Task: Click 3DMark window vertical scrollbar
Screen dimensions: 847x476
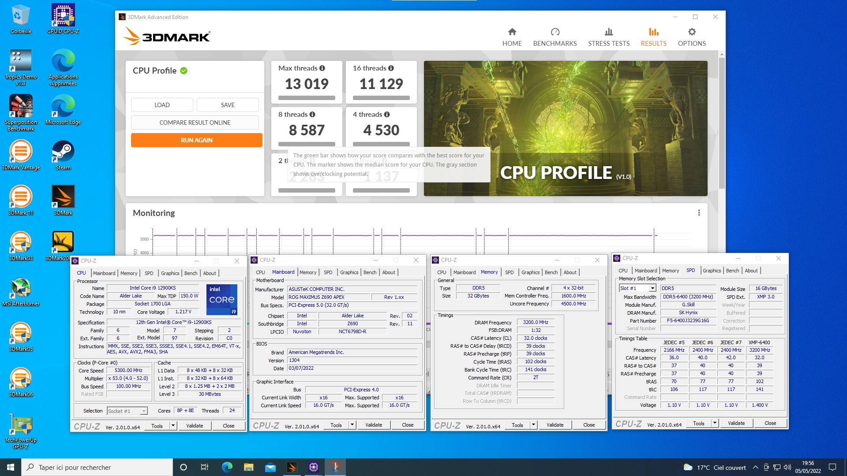Action: (x=722, y=123)
